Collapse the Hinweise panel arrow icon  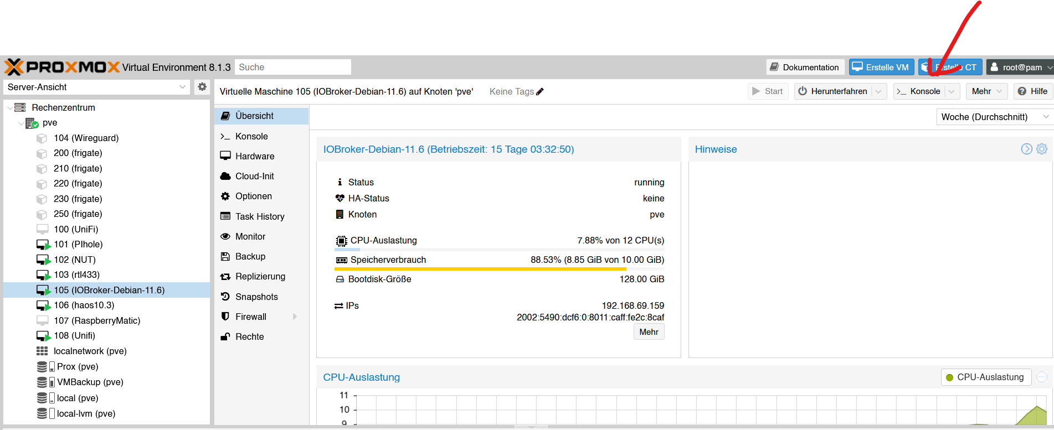point(1026,149)
